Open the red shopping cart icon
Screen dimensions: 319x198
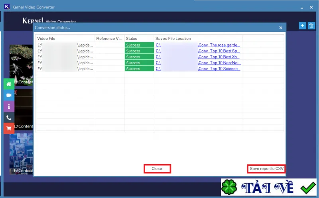coord(9,128)
